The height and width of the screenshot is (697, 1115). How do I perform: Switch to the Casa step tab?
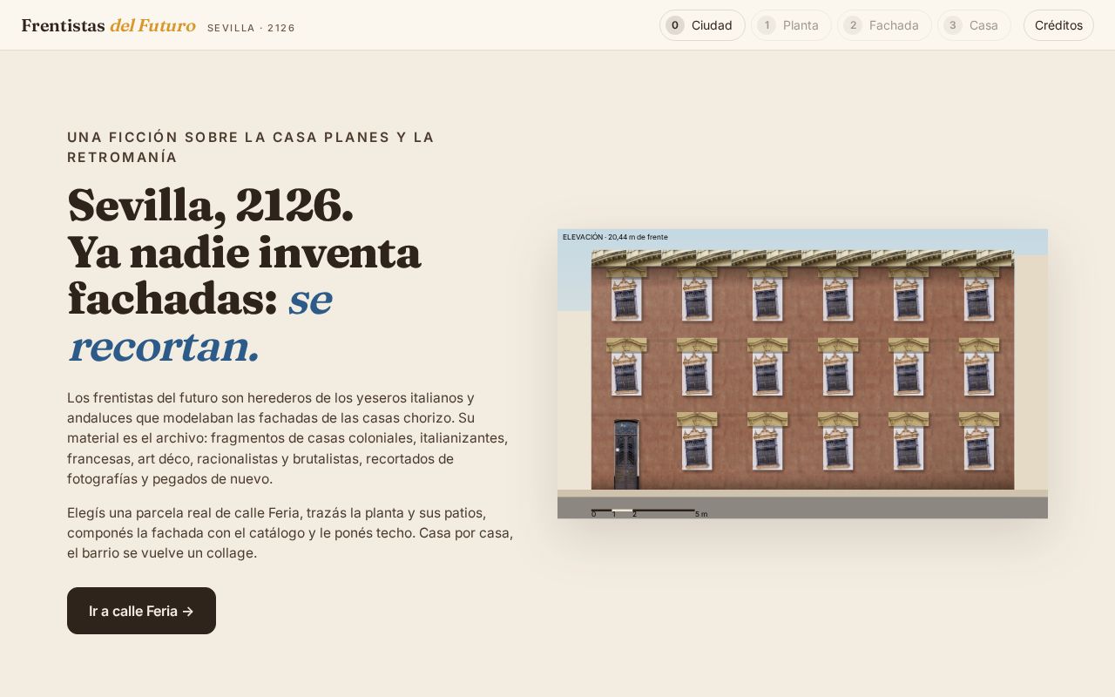[x=974, y=25]
